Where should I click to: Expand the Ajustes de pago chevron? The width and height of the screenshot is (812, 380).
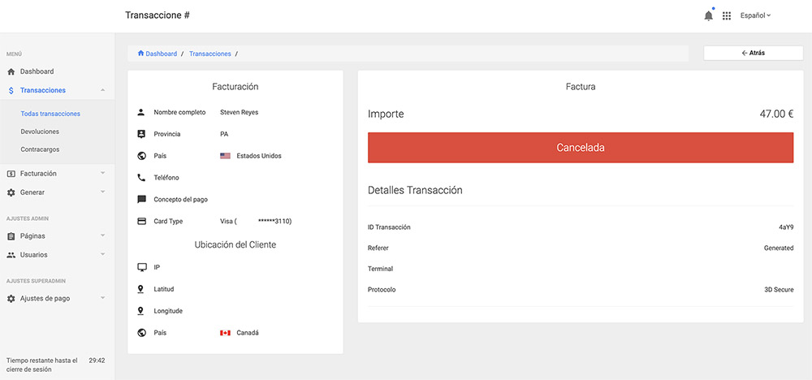[102, 298]
